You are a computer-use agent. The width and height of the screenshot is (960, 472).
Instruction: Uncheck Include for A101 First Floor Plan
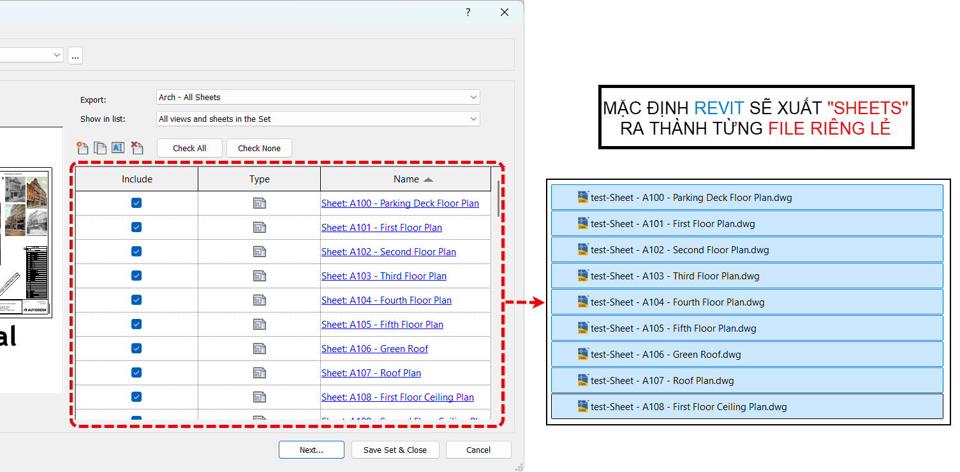click(x=137, y=227)
